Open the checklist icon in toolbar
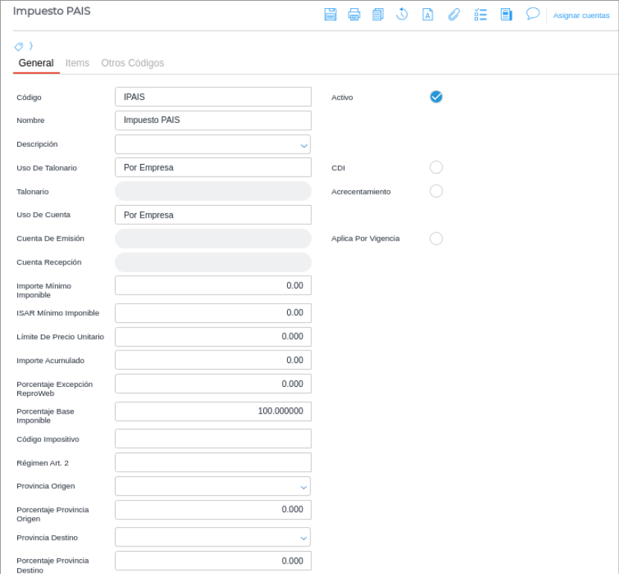 tap(480, 14)
